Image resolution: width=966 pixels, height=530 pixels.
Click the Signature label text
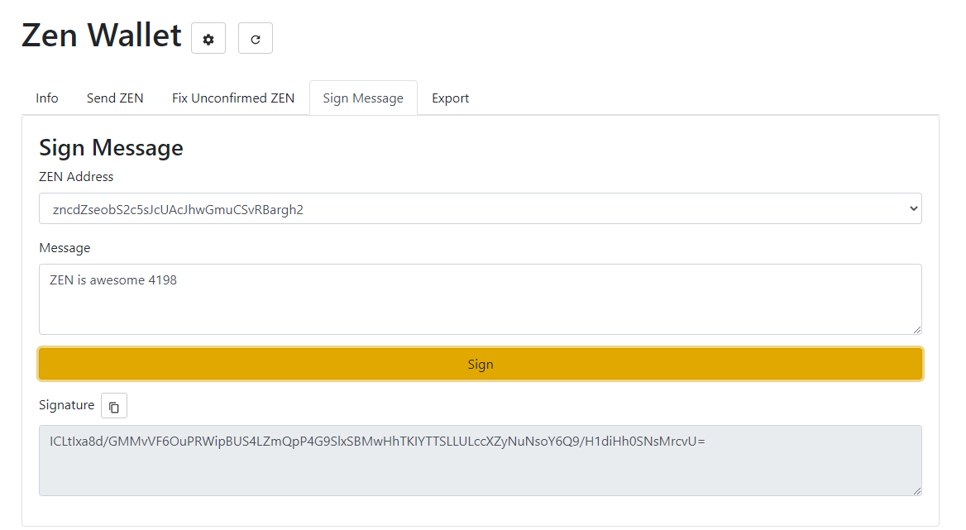[x=66, y=405]
